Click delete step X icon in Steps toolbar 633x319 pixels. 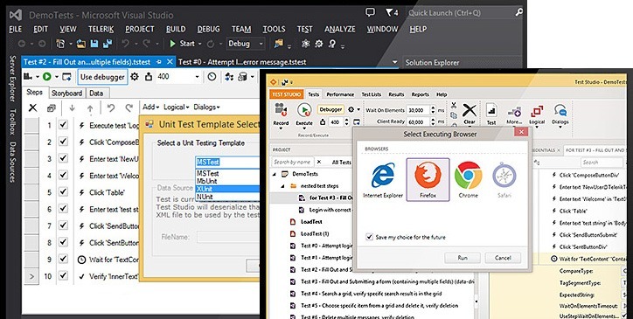32,107
